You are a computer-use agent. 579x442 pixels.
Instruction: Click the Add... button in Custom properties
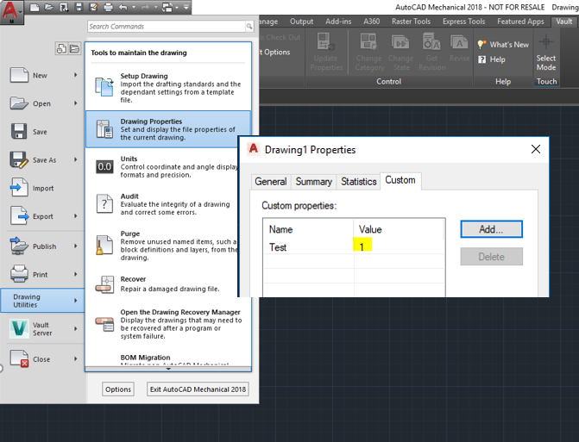[491, 229]
